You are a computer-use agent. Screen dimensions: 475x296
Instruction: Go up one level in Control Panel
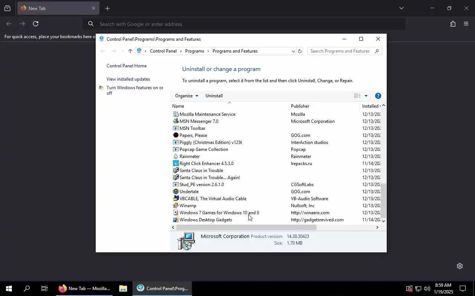130,51
